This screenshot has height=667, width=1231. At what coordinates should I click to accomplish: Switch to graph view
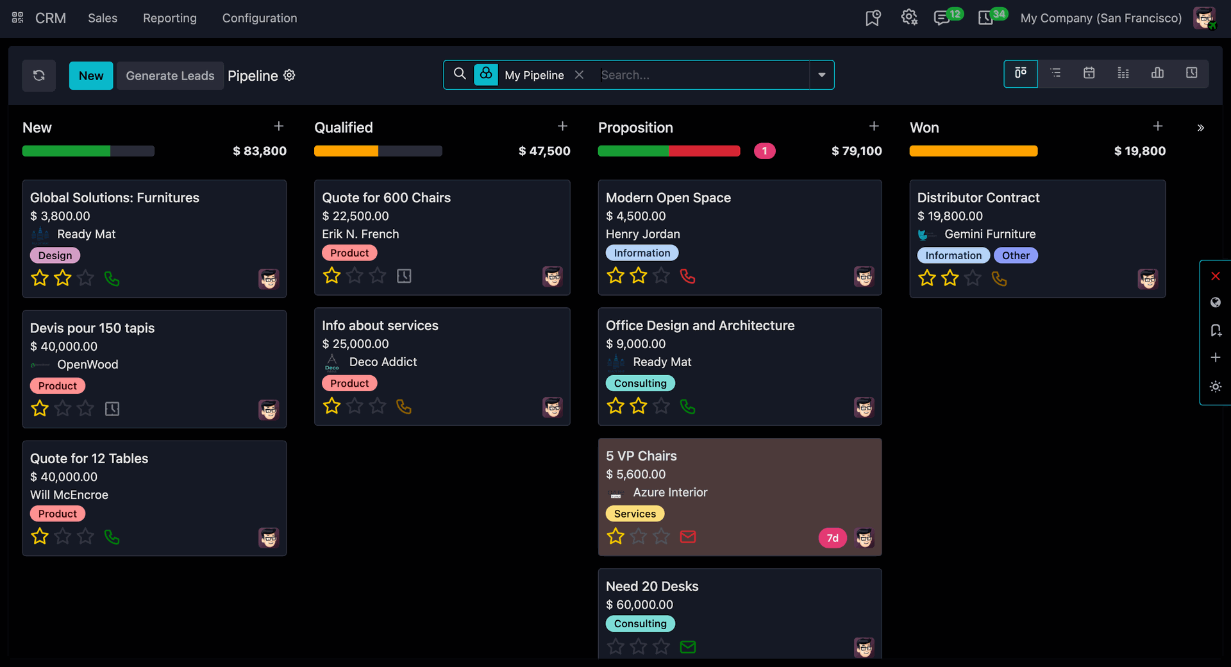tap(1157, 73)
